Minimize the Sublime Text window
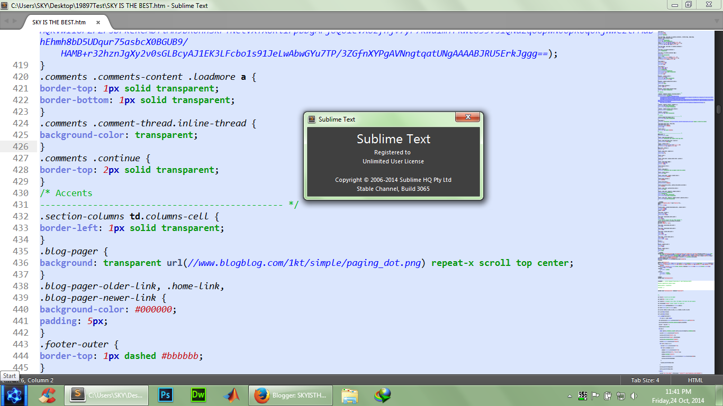Image resolution: width=723 pixels, height=406 pixels. tap(674, 4)
